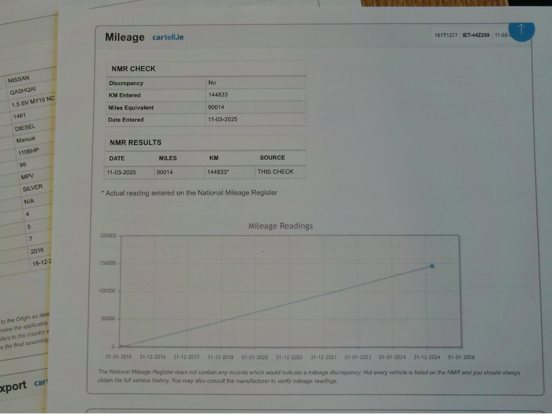Select the Miles Equivalent value 90014
This screenshot has width=552, height=414.
click(x=216, y=108)
